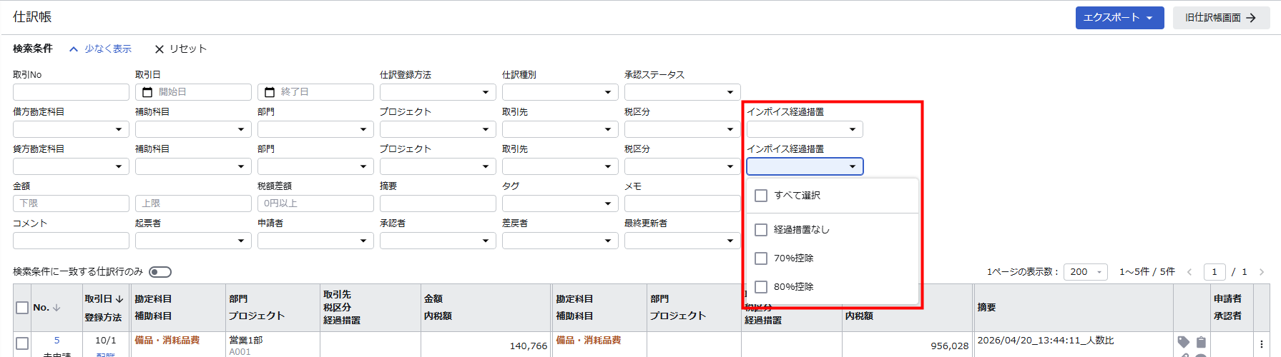The height and width of the screenshot is (357, 1281).
Task: Go to previous page with left chevron
Action: click(x=1189, y=272)
